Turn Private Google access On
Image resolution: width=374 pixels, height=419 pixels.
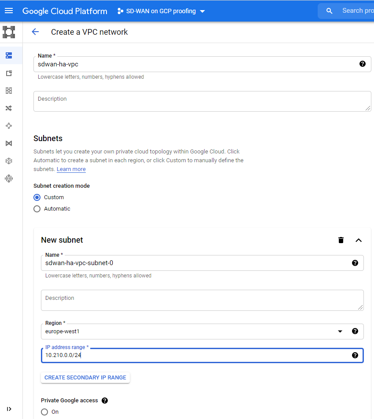[44, 412]
